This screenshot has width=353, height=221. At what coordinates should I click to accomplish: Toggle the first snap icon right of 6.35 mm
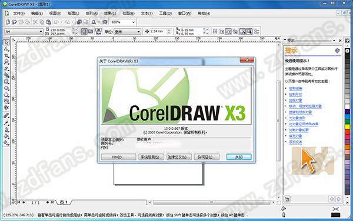pyautogui.click(x=215, y=32)
